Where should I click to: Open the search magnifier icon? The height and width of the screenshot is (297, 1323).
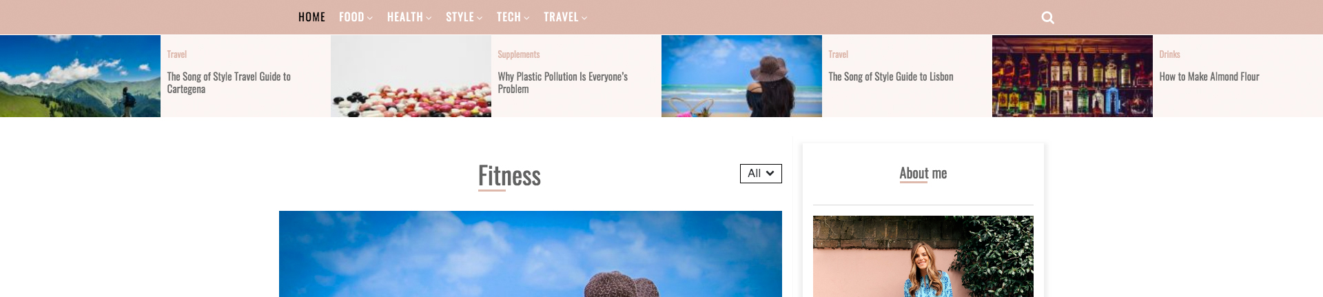click(x=1047, y=17)
